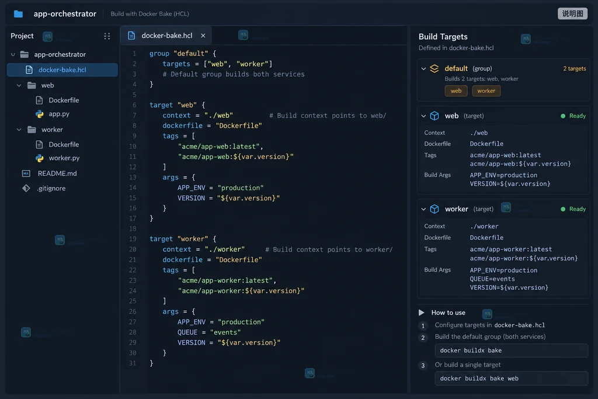Image resolution: width=598 pixels, height=399 pixels.
Task: Click Python icon next to worker.py
Action: point(39,158)
